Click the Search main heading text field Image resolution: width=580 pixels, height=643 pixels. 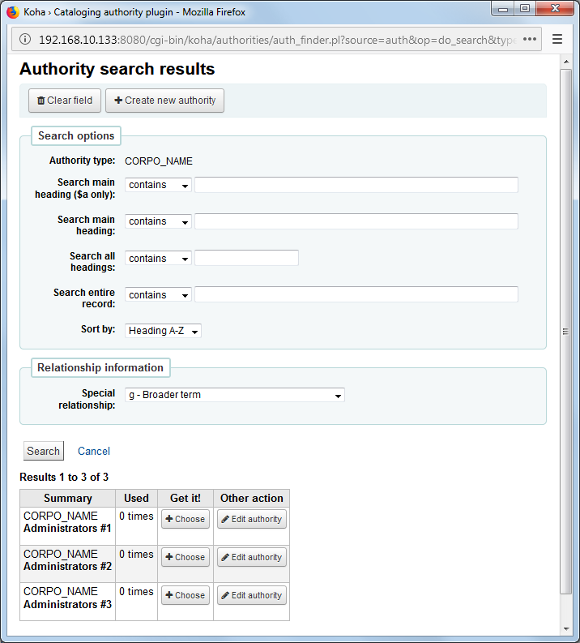tap(356, 221)
